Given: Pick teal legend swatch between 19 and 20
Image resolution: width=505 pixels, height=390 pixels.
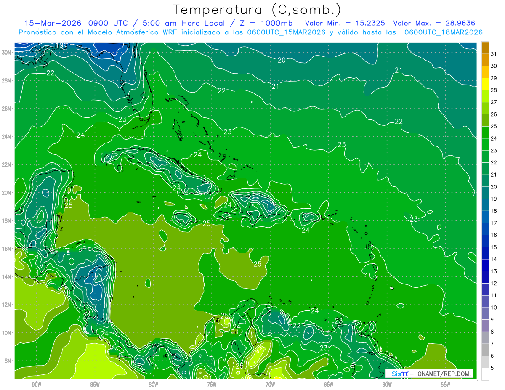Looking at the screenshot, I should point(485,193).
